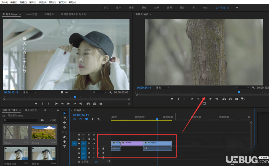The width and height of the screenshot is (269, 166).
Task: Open Source monitor 1/2 resolution dropdown
Action: [x=99, y=92]
